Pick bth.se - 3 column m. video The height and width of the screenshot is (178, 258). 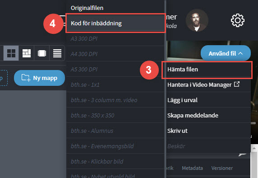[x=115, y=100]
